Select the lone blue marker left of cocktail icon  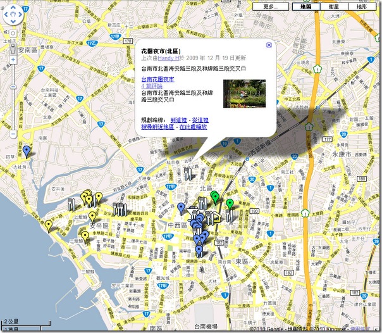(181, 209)
